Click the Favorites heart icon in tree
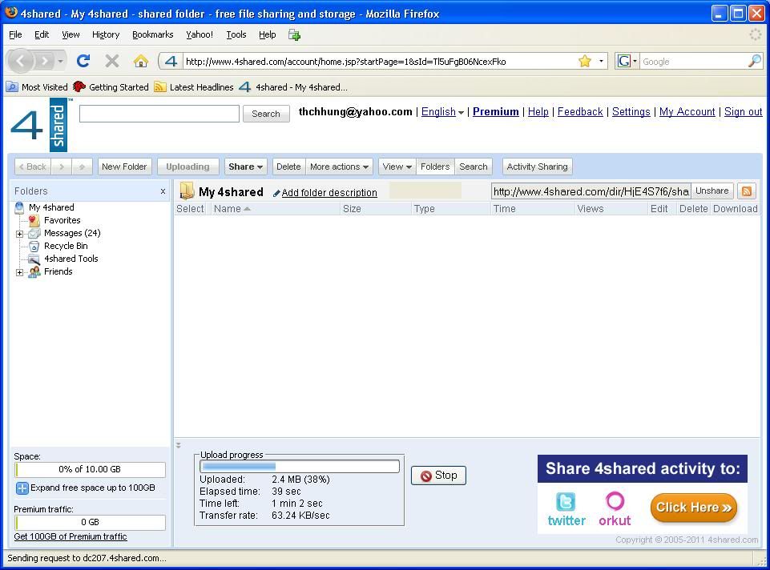The height and width of the screenshot is (570, 770). pos(34,220)
